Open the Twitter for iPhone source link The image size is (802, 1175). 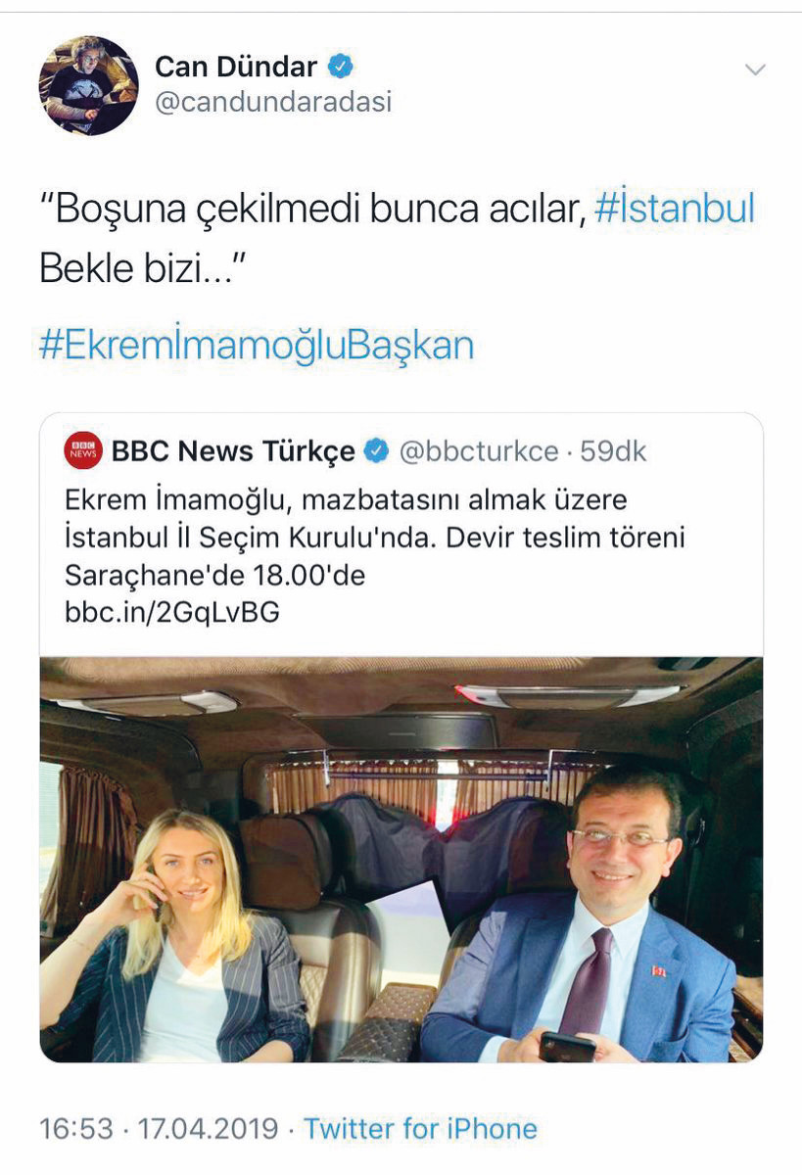point(420,1128)
